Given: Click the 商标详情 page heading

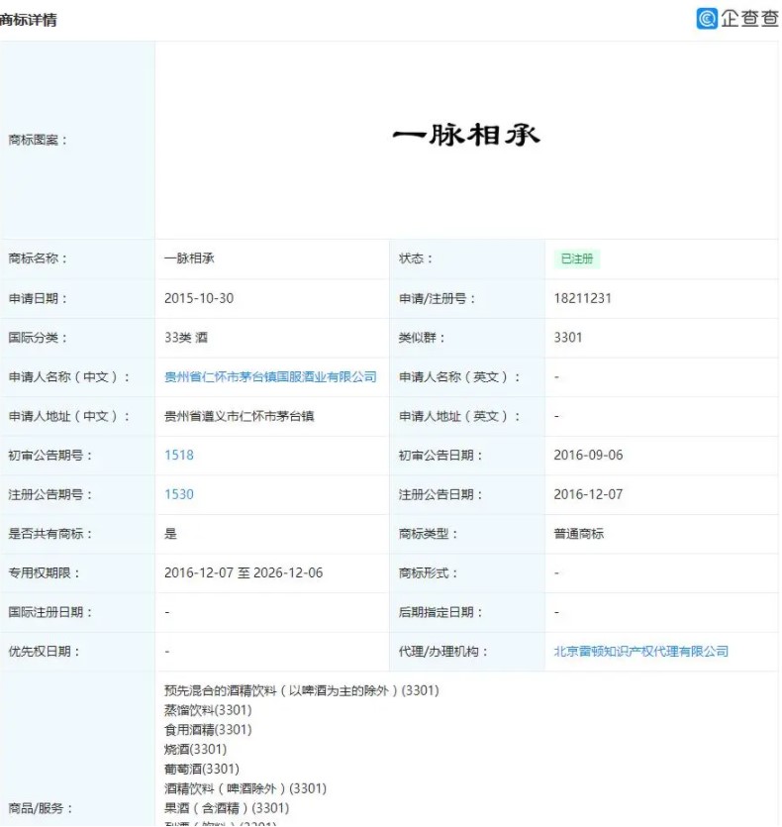Looking at the screenshot, I should (28, 20).
